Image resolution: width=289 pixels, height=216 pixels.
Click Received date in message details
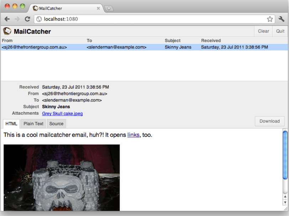tap(75, 87)
